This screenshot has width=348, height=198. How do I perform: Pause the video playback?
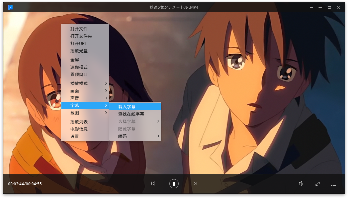coord(174,184)
